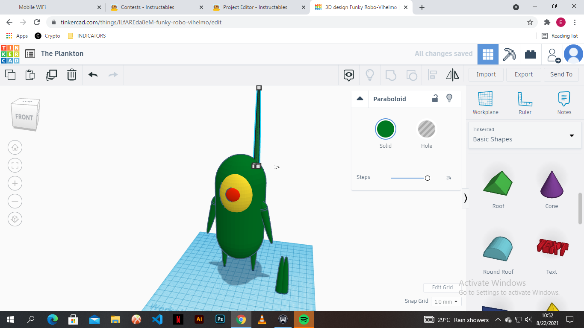Undo the last action
The width and height of the screenshot is (584, 328).
pyautogui.click(x=93, y=75)
